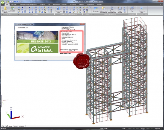
Task: Open the Маркировка и Размеры tab
Action: [x=60, y=5]
